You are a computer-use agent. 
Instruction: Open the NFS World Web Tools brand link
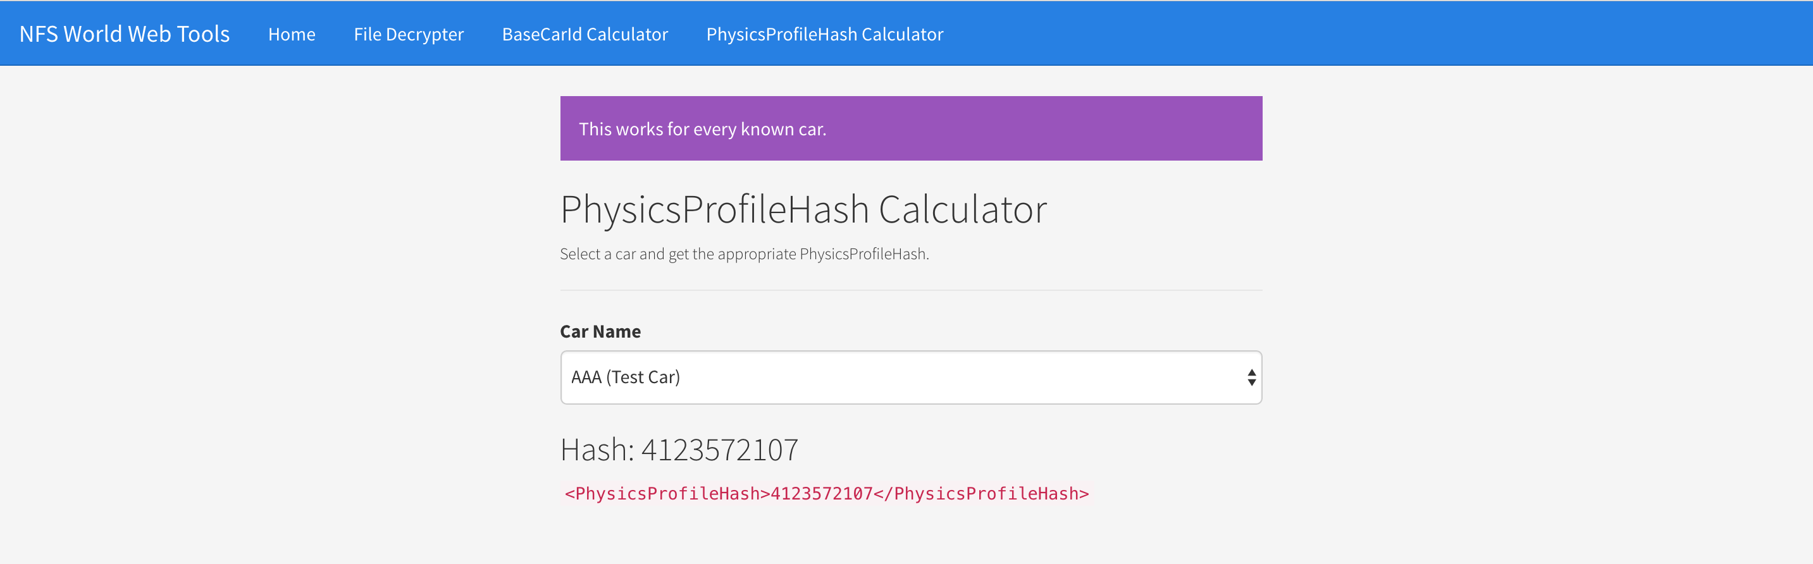click(125, 34)
